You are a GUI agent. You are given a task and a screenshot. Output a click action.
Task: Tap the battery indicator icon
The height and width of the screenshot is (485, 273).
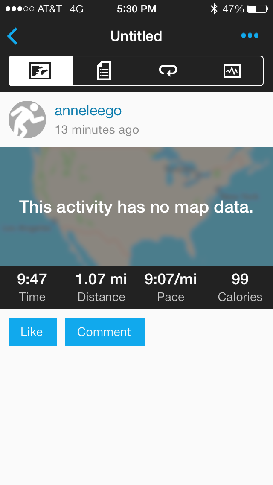click(257, 9)
